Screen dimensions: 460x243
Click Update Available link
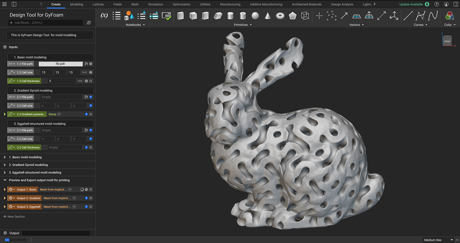pos(414,4)
